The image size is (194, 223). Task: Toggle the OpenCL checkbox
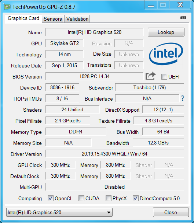(51, 198)
